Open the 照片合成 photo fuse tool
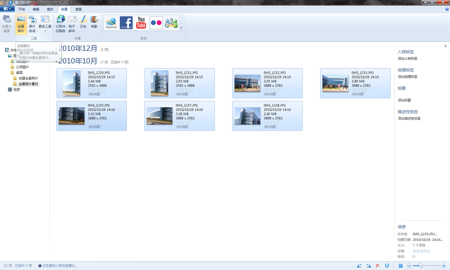Image resolution: width=450 pixels, height=270 pixels. 32,24
